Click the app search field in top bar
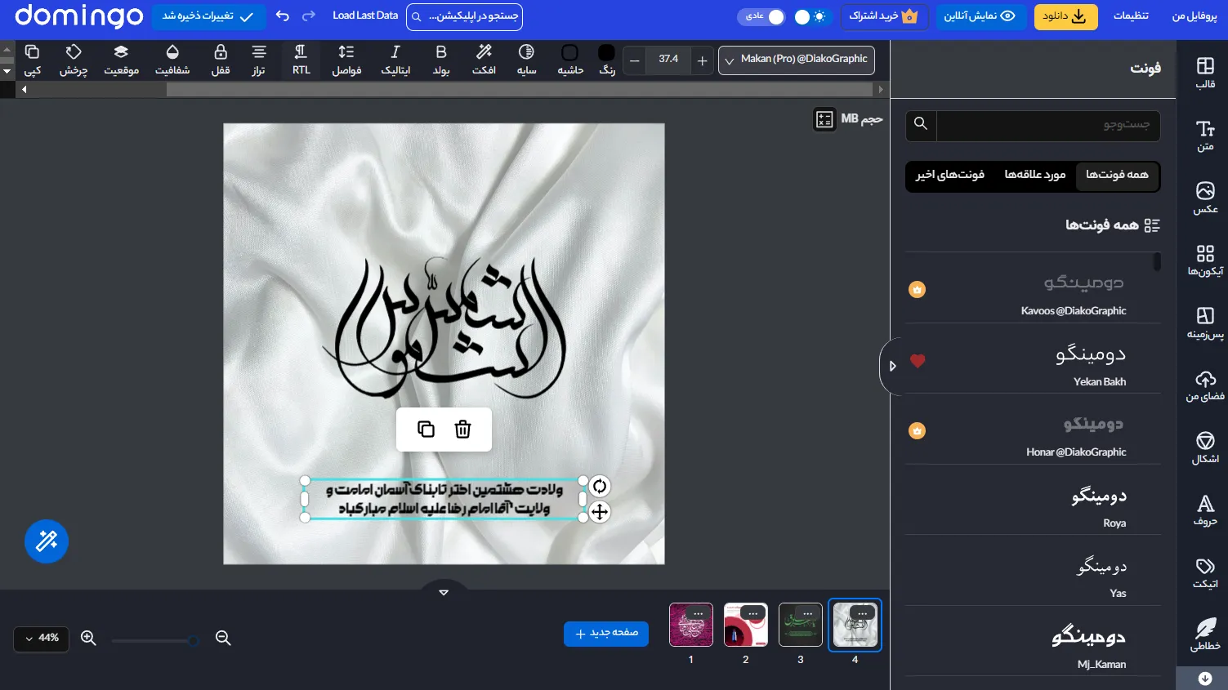The image size is (1228, 690). (x=464, y=16)
